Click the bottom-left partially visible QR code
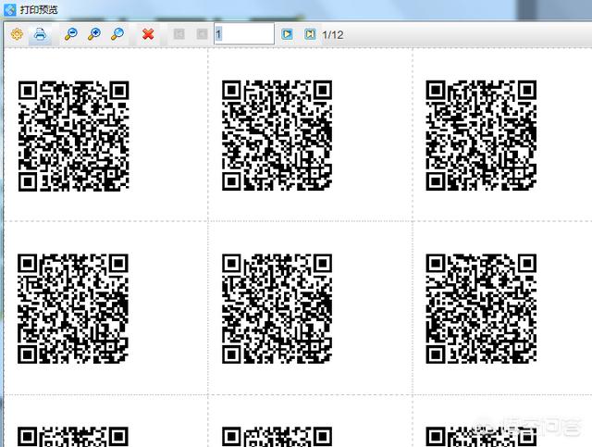Screen dimensions: 592x447 click(x=73, y=437)
